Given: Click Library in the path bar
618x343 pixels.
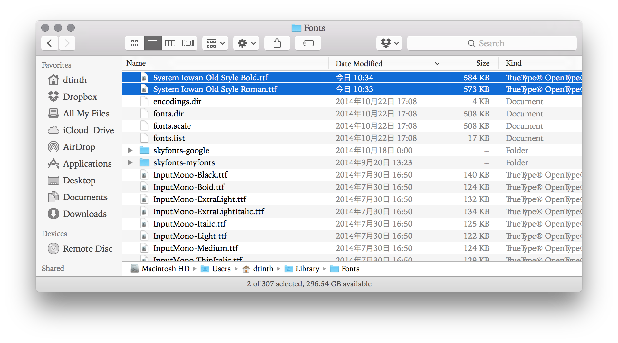Looking at the screenshot, I should (x=302, y=269).
